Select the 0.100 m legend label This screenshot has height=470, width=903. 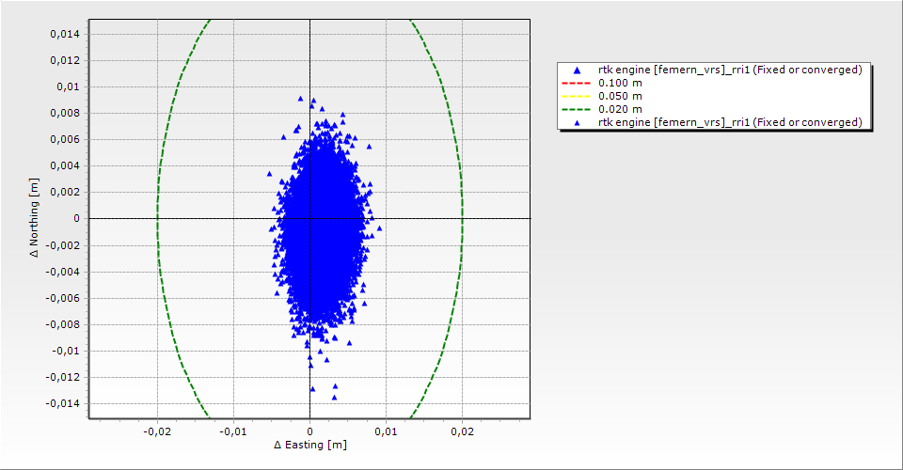[621, 83]
